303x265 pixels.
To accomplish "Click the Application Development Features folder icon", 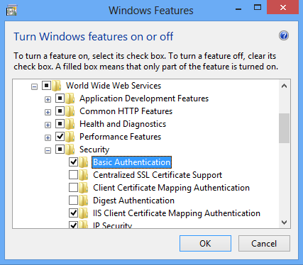I will [70, 98].
